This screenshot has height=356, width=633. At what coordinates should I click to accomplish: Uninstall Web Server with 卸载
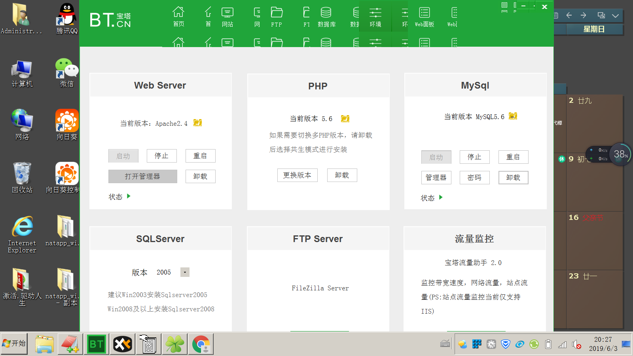click(200, 176)
